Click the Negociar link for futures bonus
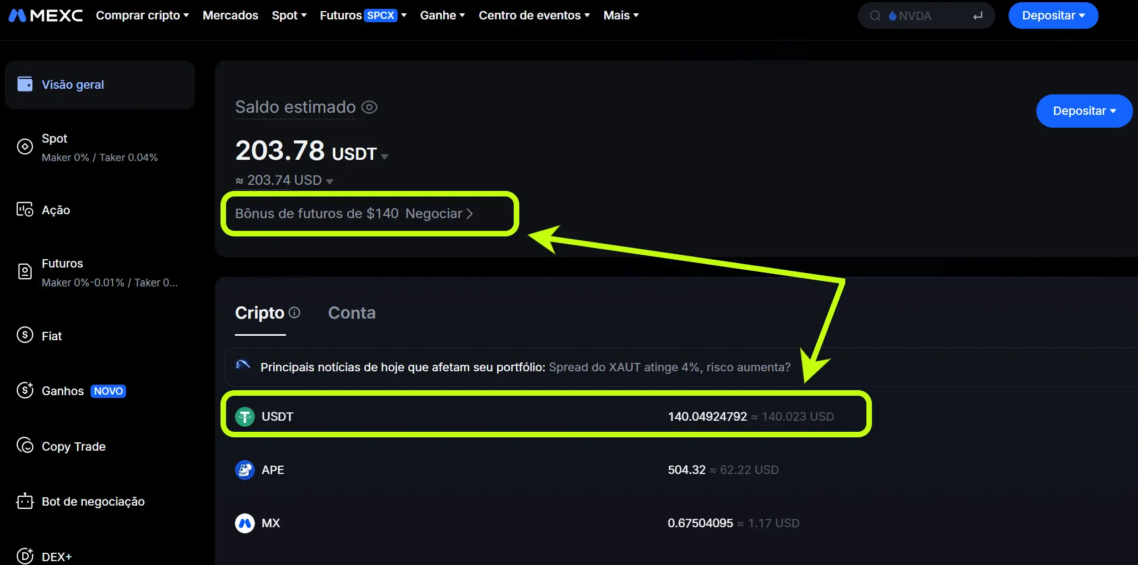The image size is (1138, 565). coord(439,214)
